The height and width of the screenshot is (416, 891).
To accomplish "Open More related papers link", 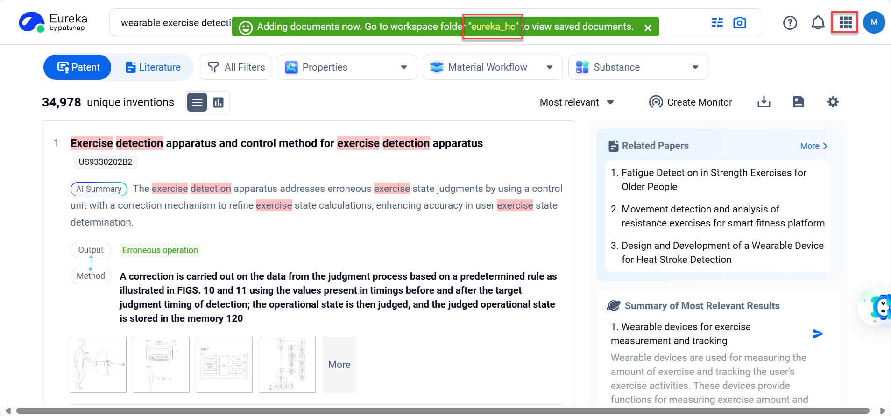I will click(813, 146).
